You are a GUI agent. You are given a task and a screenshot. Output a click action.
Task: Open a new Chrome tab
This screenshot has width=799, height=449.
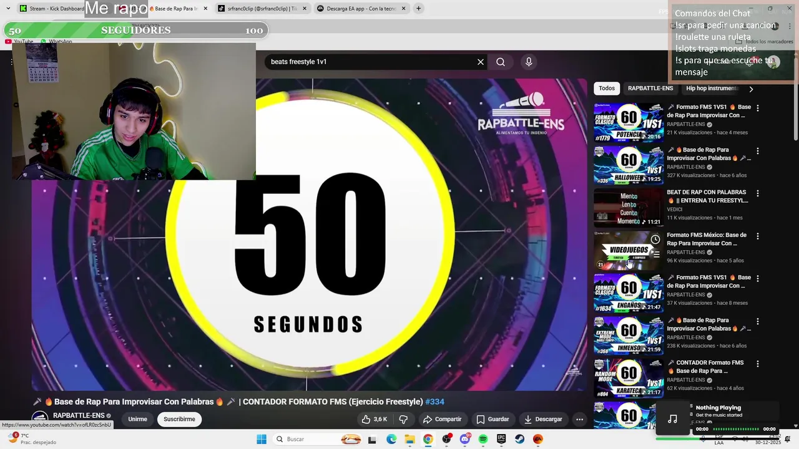click(x=418, y=9)
